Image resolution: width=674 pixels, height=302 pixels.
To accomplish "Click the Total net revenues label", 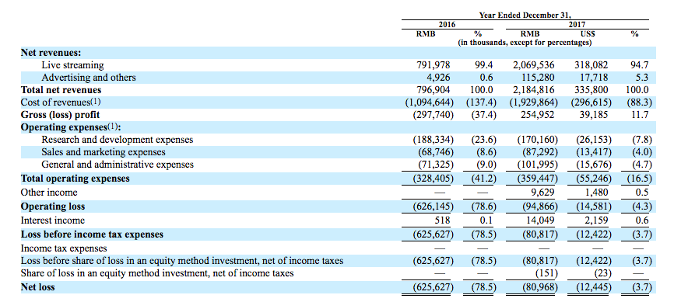I will coord(61,90).
